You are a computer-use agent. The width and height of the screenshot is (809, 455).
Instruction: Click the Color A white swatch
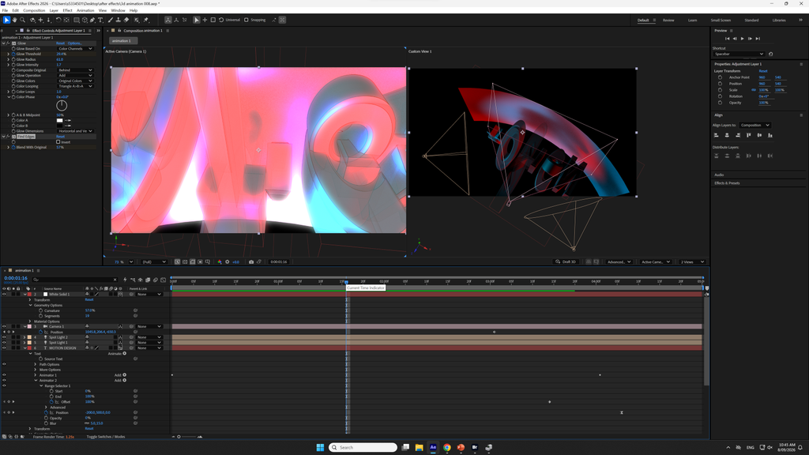(x=59, y=120)
